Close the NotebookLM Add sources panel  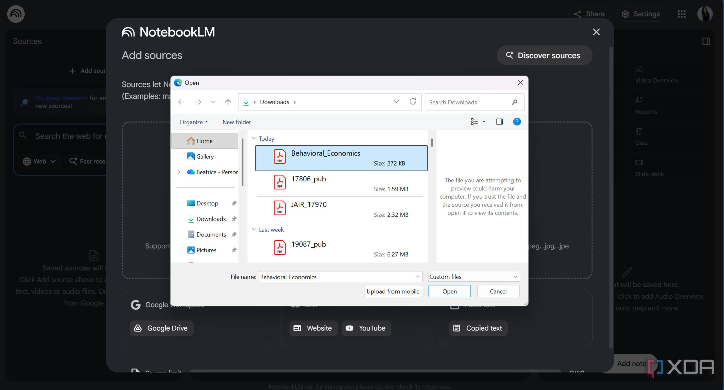pyautogui.click(x=596, y=32)
